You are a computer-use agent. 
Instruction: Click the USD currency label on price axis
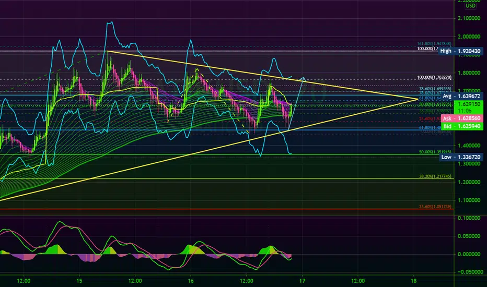click(x=470, y=6)
